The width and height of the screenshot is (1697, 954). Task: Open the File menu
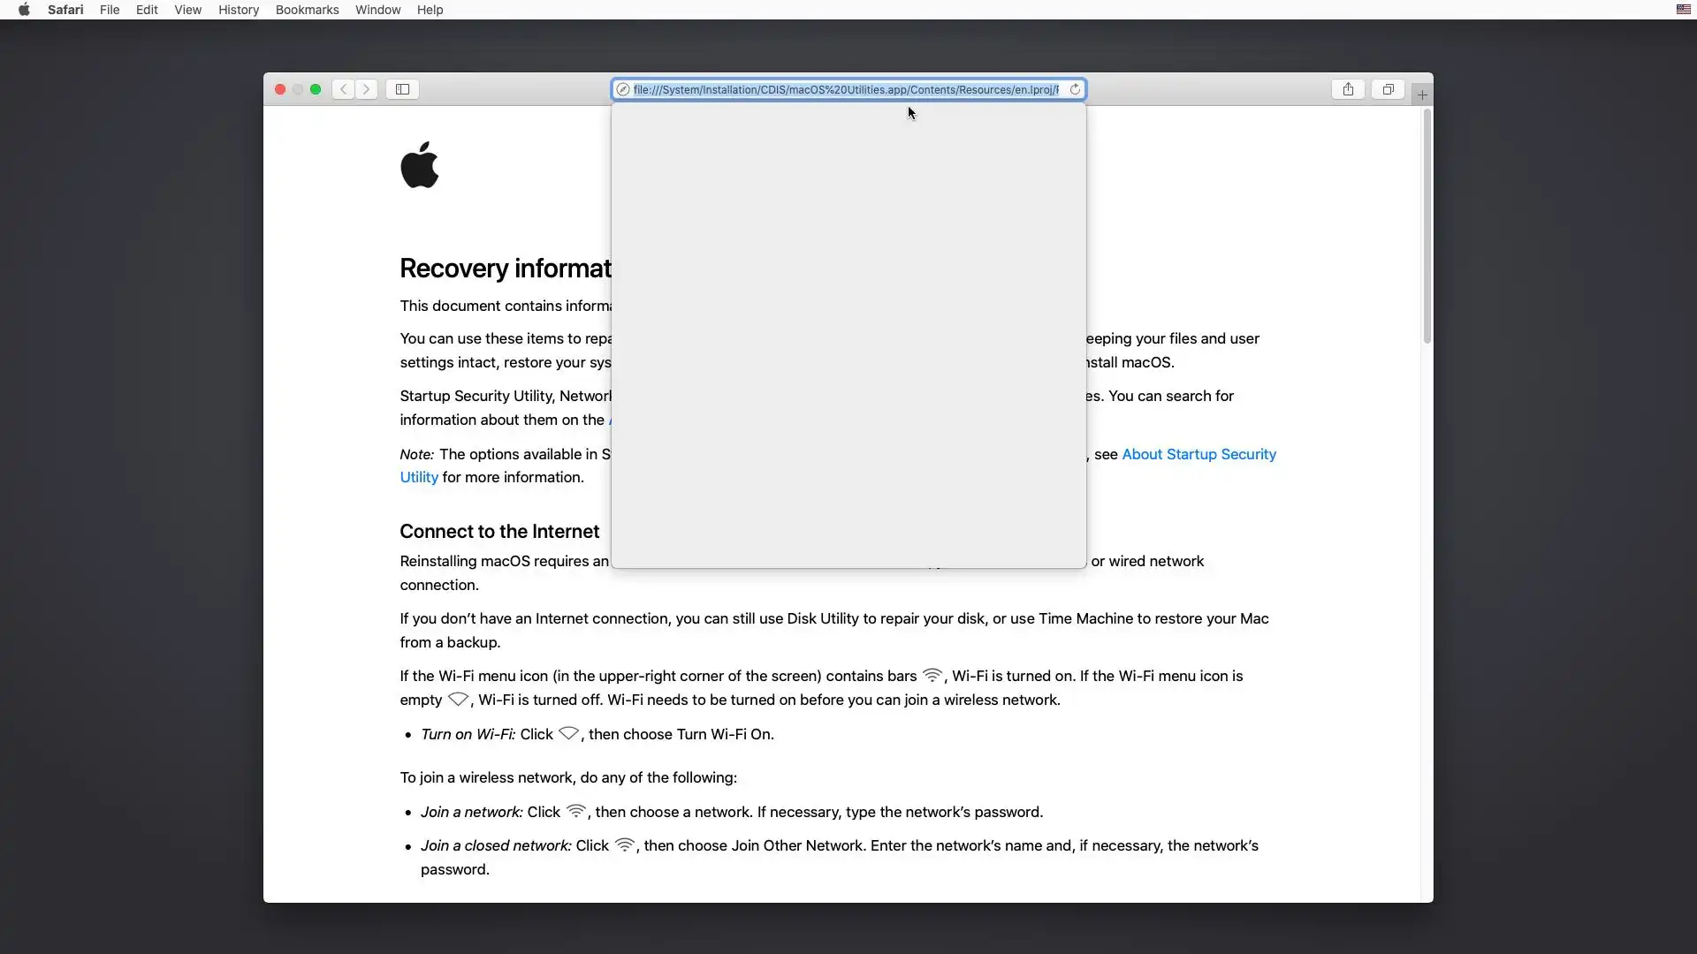(x=110, y=10)
